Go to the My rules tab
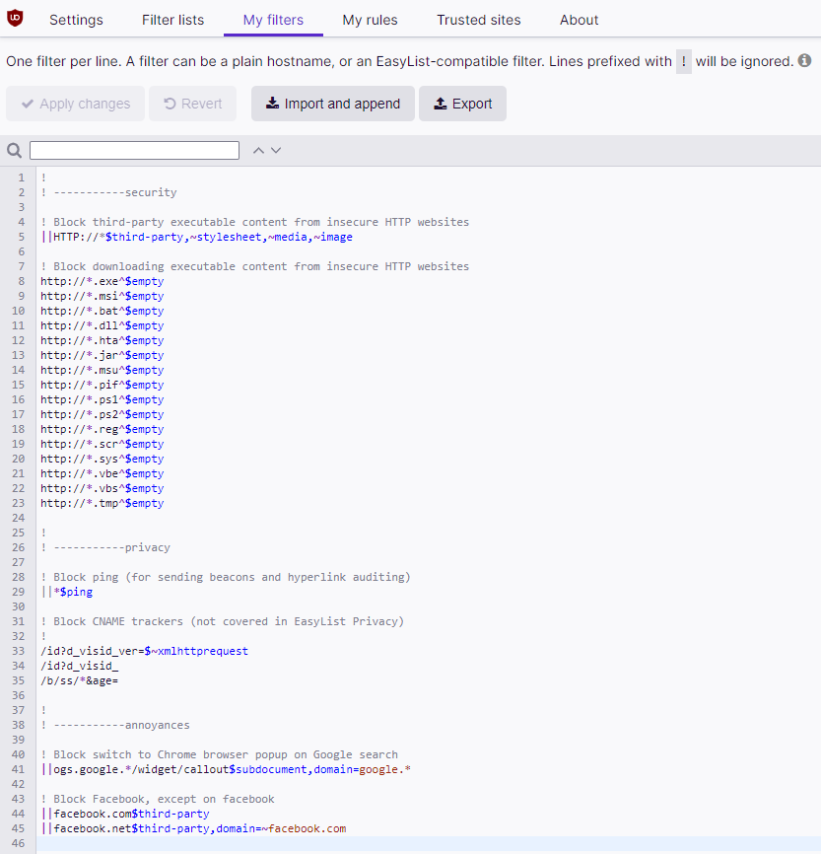This screenshot has height=854, width=821. coord(371,20)
